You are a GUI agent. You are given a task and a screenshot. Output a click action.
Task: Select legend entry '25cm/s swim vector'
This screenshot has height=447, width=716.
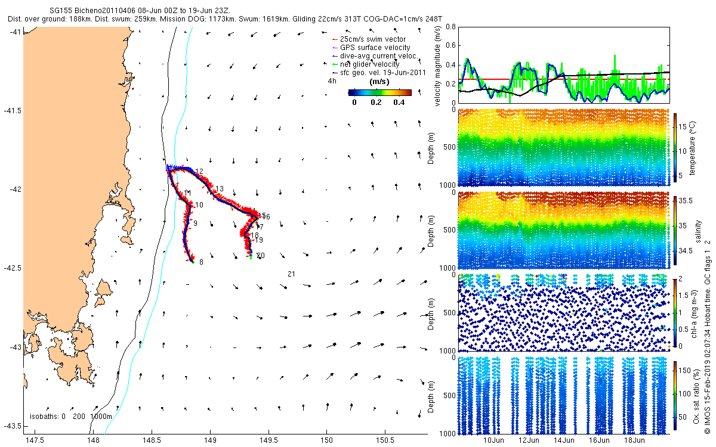pyautogui.click(x=373, y=39)
